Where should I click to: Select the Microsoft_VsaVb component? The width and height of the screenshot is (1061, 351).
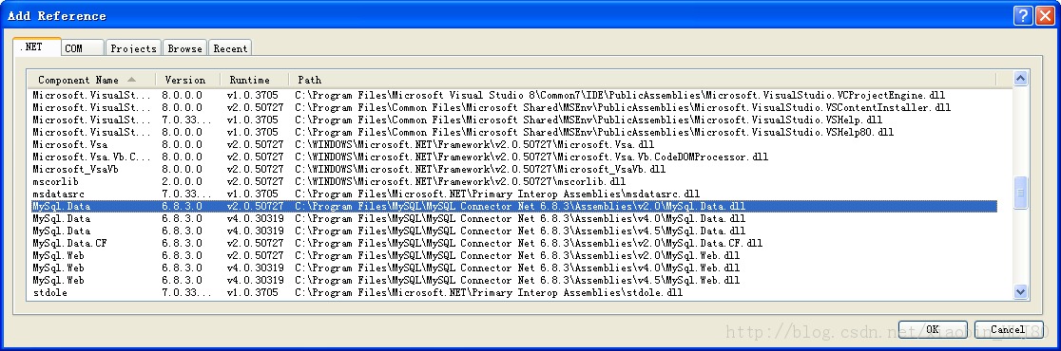514,169
